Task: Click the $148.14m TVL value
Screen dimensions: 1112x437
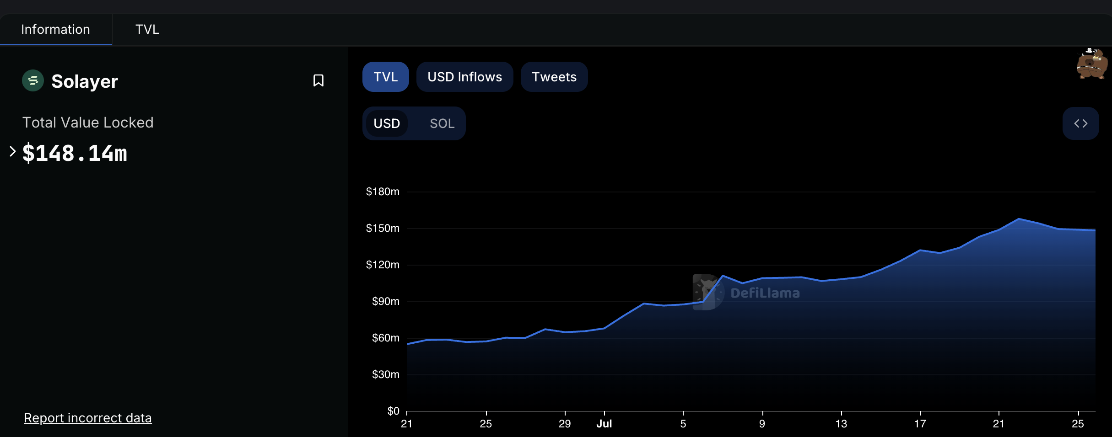Action: click(x=75, y=153)
